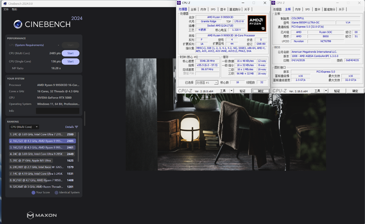Viewport: 365px width, 224px height.
Task: Click the Cinebench title bar app icon
Action: point(5,4)
